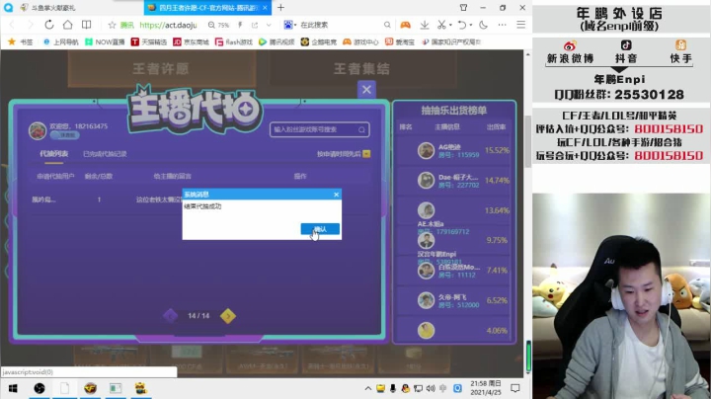Toggle the sort by application time checkbox

pos(366,154)
